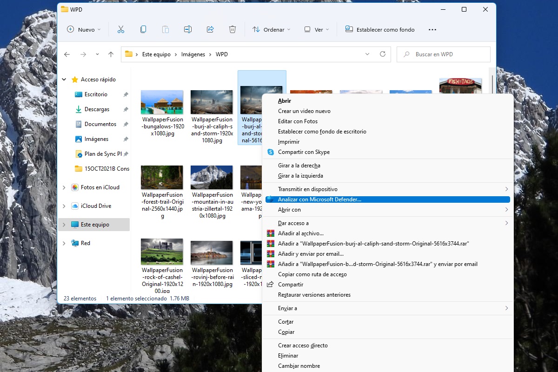Open the See more (...) toolbar icon
This screenshot has width=558, height=372.
pyautogui.click(x=432, y=29)
